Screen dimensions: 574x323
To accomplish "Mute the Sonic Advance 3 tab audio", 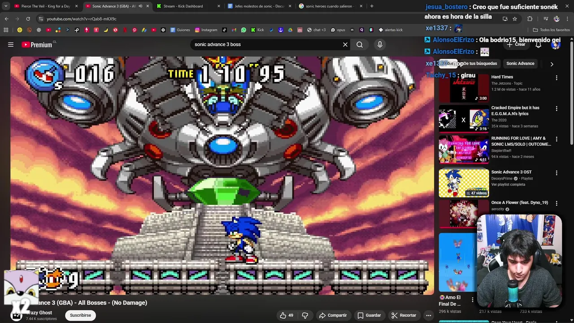I will (140, 6).
